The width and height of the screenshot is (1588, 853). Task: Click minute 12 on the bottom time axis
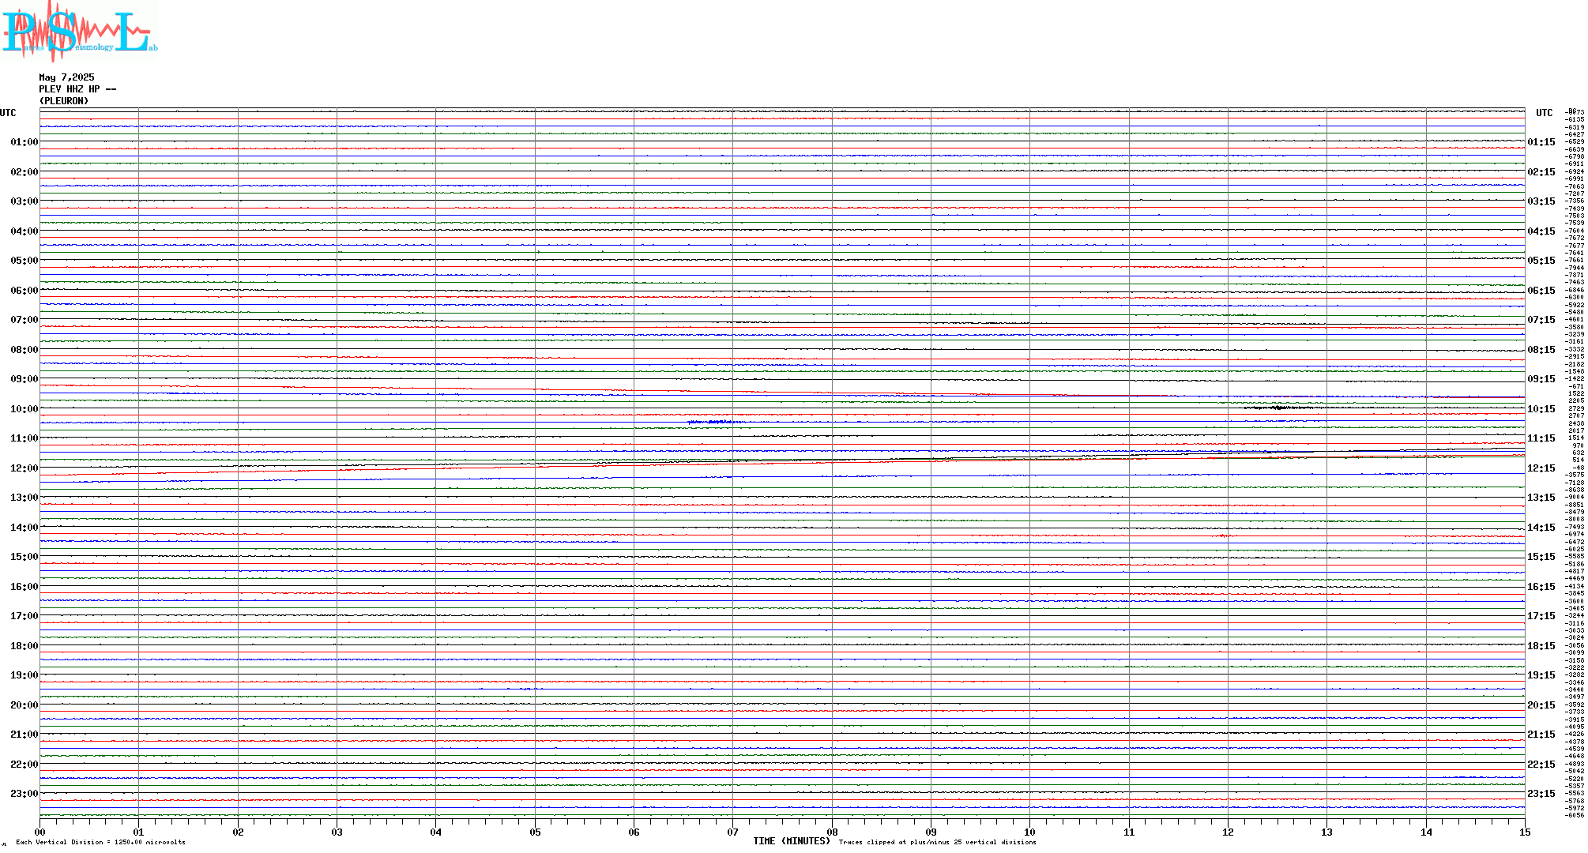tap(1228, 832)
